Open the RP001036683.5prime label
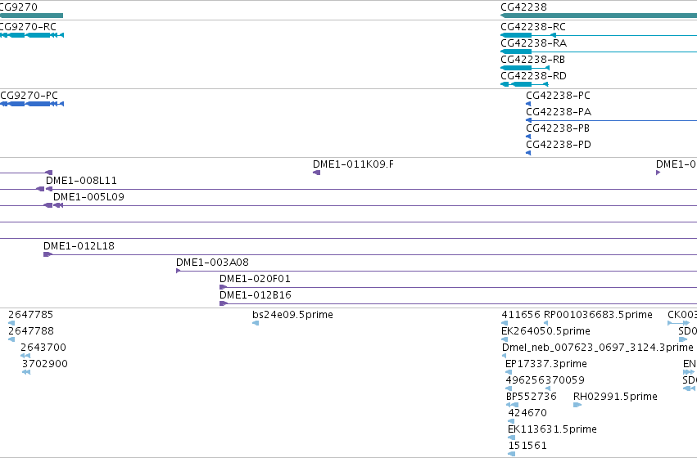Screen dimensions: 697x458 coord(599,315)
